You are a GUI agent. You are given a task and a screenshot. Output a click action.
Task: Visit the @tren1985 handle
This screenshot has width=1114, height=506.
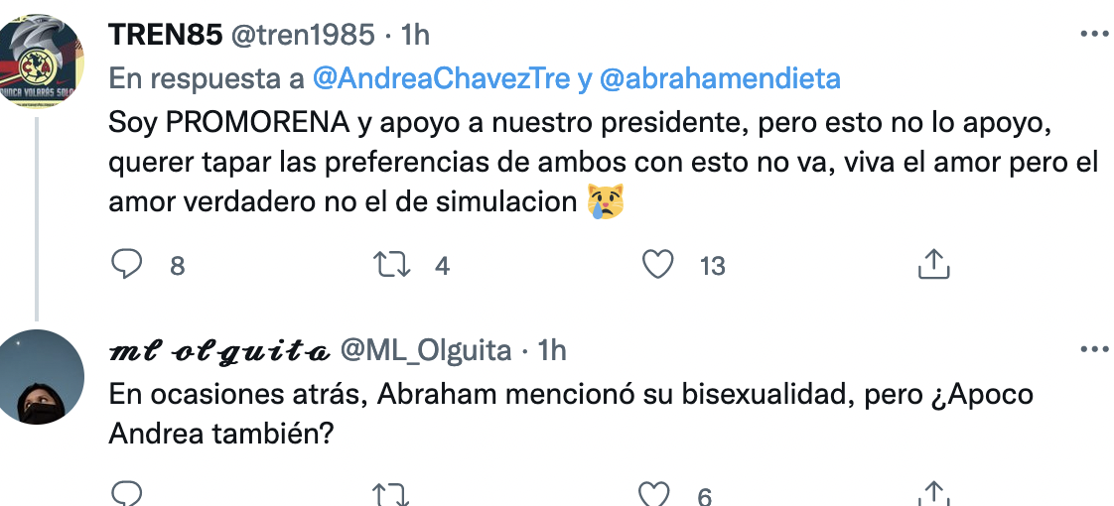tap(304, 34)
